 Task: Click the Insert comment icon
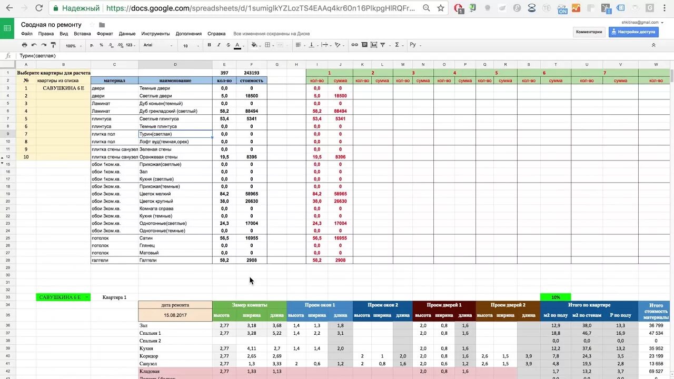(x=363, y=45)
